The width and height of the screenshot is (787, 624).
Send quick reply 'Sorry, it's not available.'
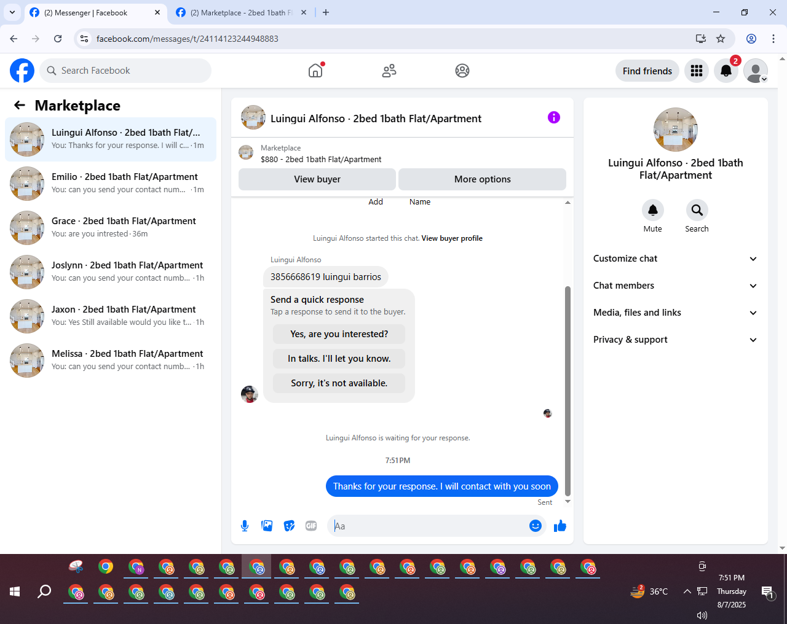click(x=339, y=383)
